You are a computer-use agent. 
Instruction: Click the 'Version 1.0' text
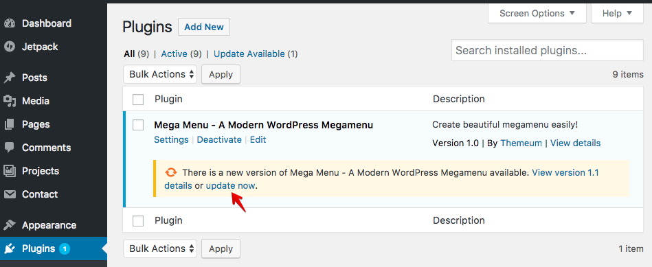[456, 143]
